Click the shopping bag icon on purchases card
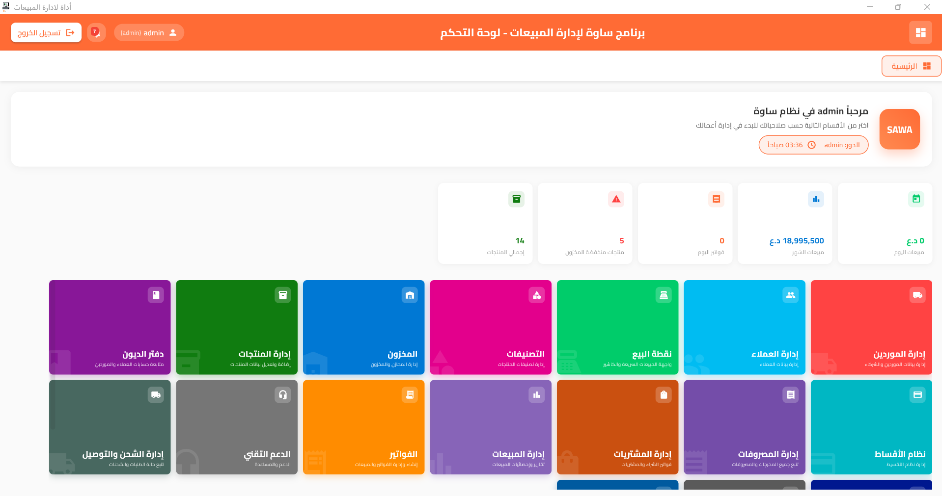Image resolution: width=942 pixels, height=496 pixels. 664,395
